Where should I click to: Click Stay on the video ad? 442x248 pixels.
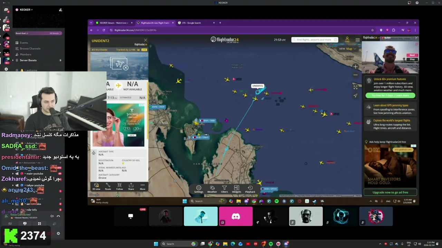click(x=412, y=59)
